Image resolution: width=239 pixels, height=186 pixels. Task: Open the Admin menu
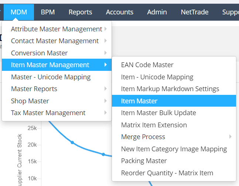point(157,12)
